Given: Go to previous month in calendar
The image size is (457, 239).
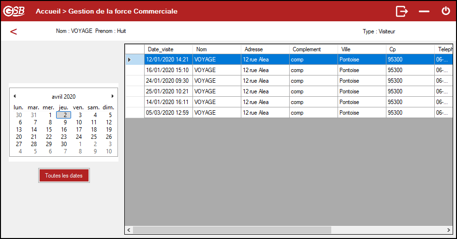Looking at the screenshot, I should tap(15, 96).
